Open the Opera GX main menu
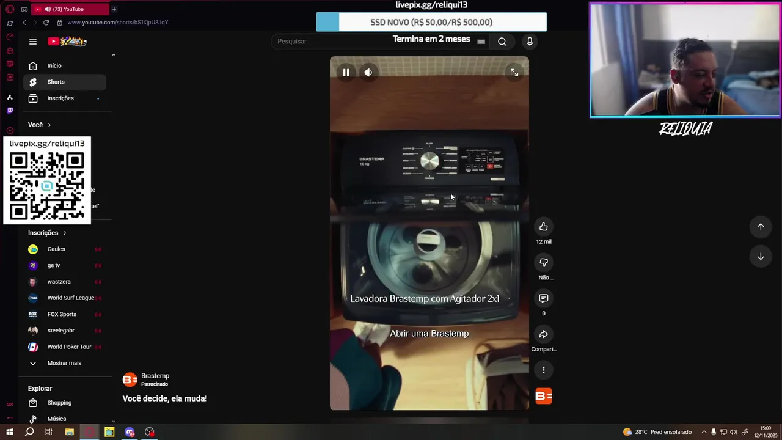 10,9
